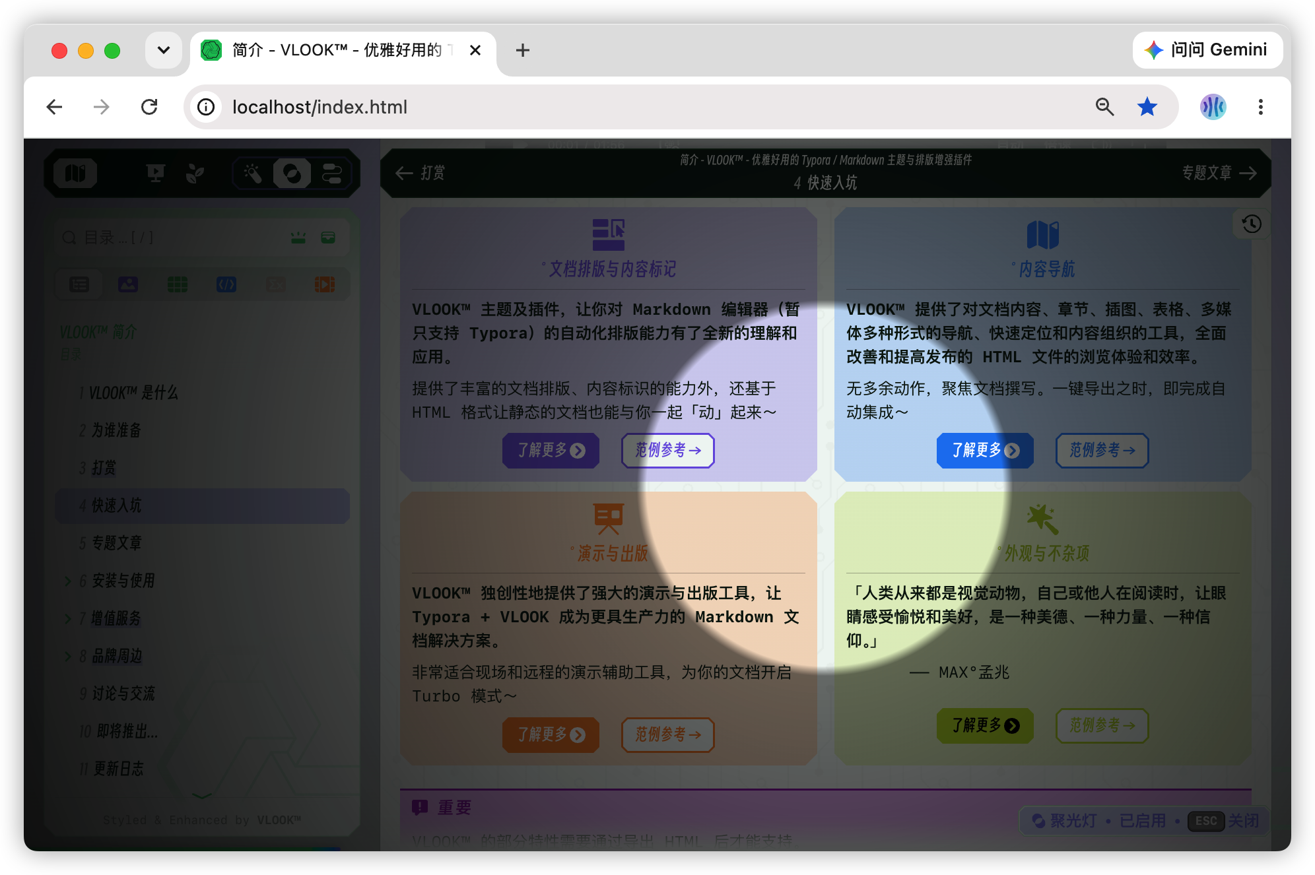1315x875 pixels.
Task: Click the map-shaped outline panel icon
Action: tap(75, 174)
